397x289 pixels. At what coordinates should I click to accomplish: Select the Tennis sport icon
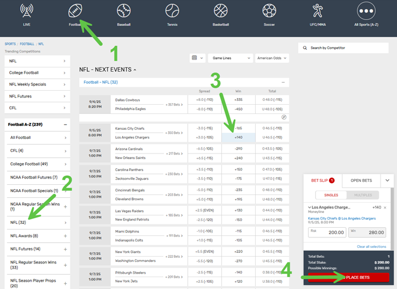pos(172,14)
